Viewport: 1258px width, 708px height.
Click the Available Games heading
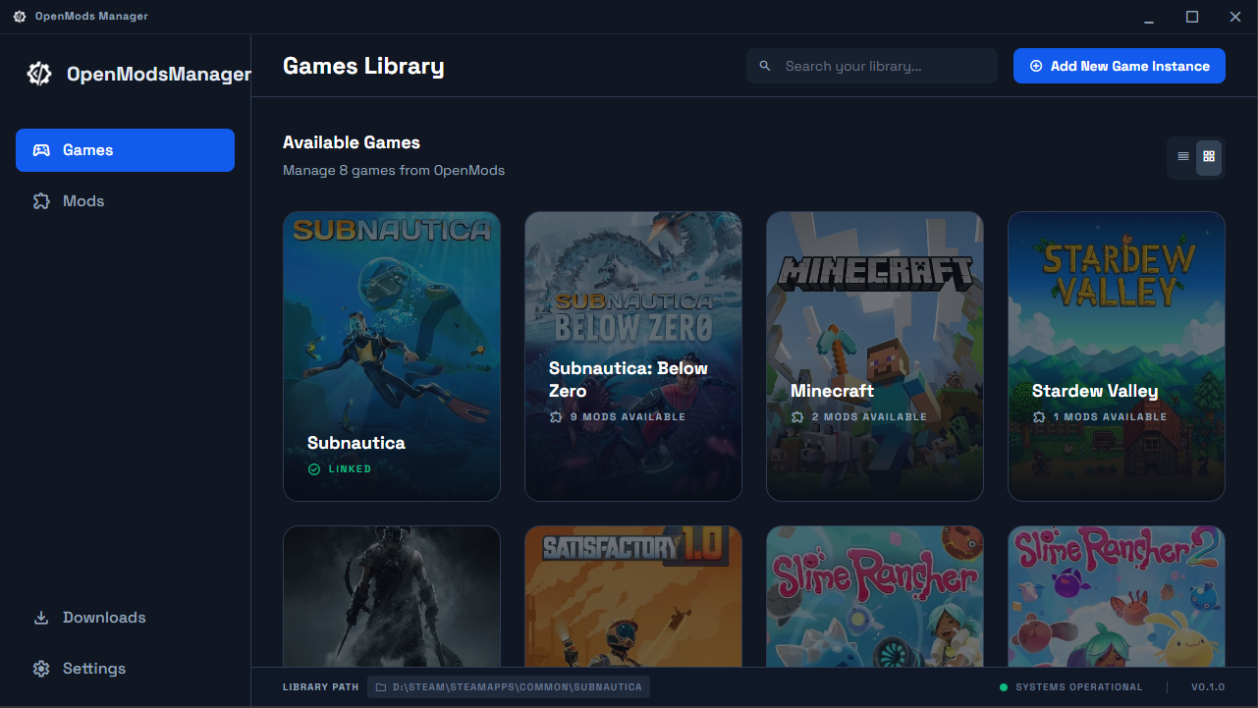tap(352, 142)
